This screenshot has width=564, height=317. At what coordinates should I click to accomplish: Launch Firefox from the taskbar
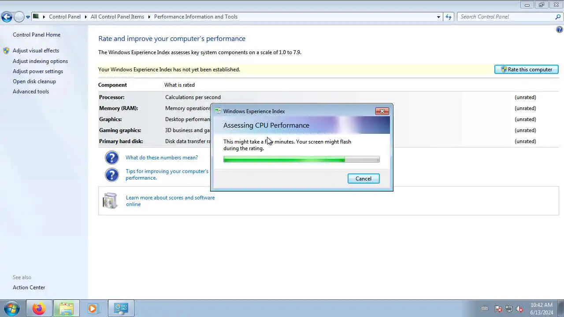[39, 308]
